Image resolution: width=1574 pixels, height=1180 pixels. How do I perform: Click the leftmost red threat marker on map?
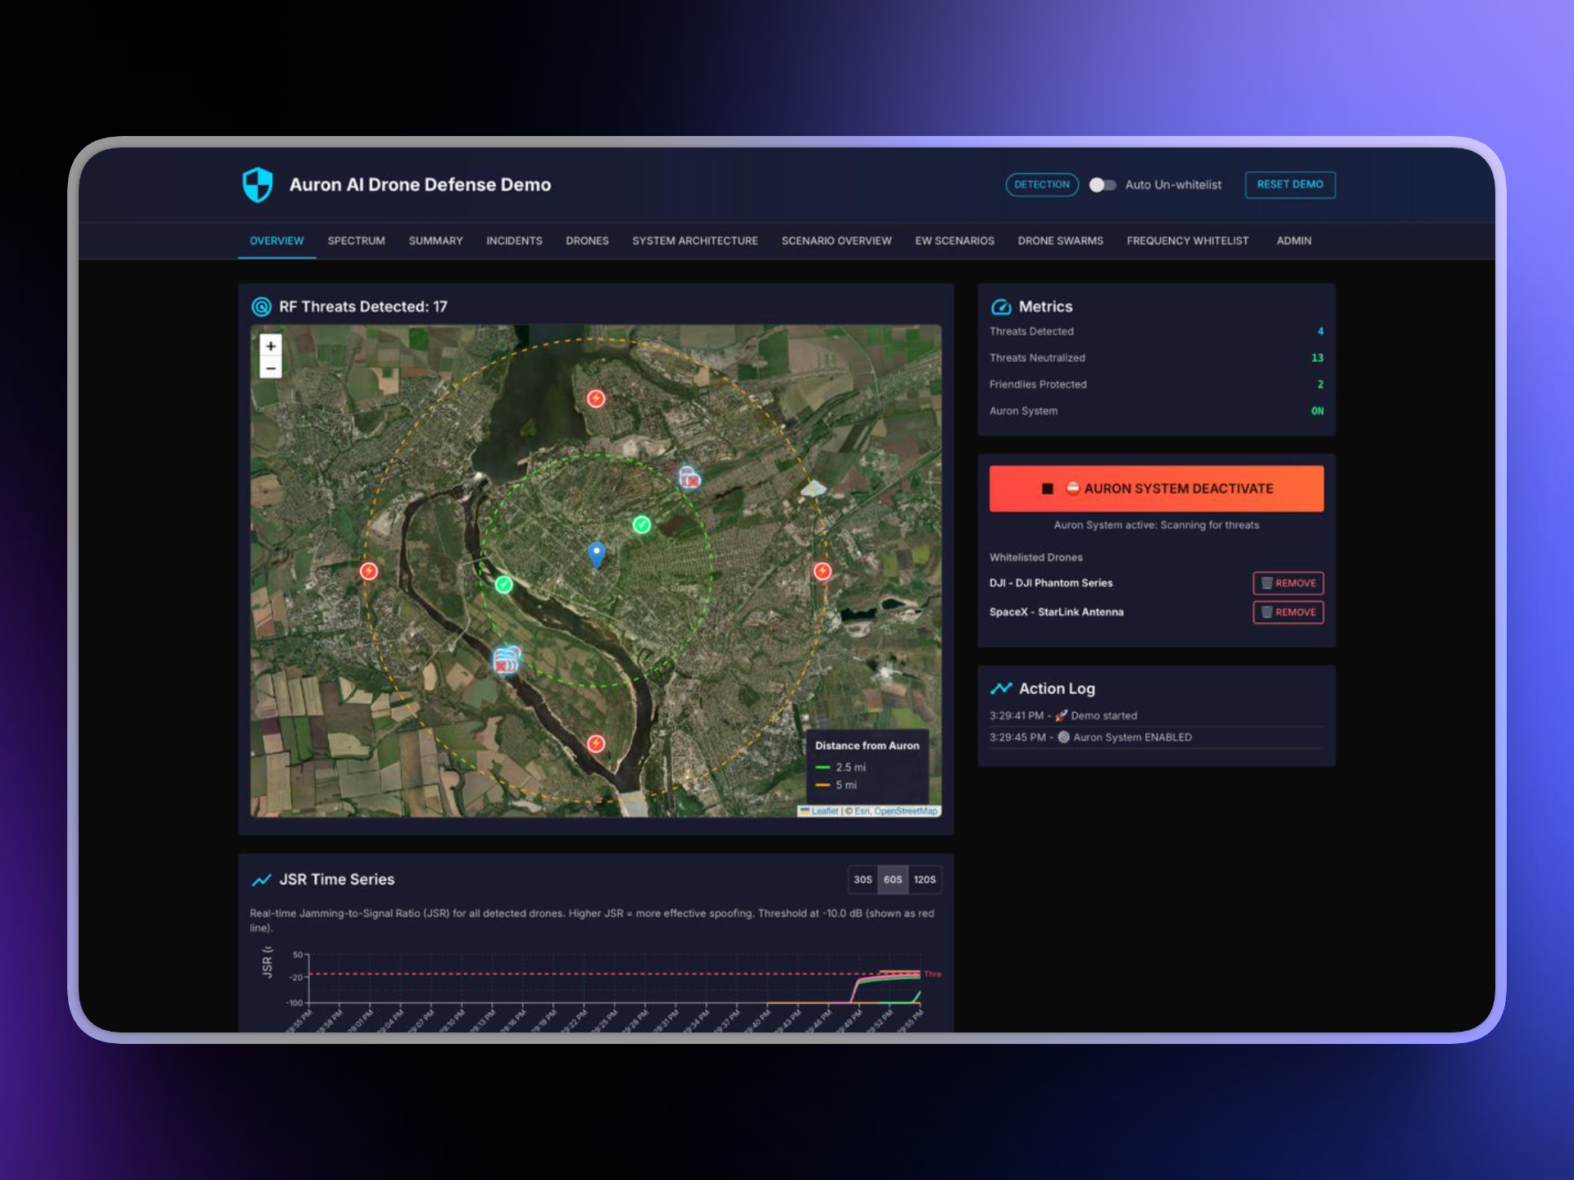pos(369,570)
